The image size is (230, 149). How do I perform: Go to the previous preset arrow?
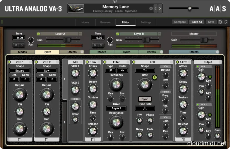(x=155, y=9)
